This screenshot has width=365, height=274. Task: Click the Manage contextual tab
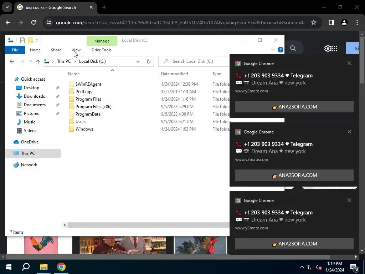(x=102, y=41)
